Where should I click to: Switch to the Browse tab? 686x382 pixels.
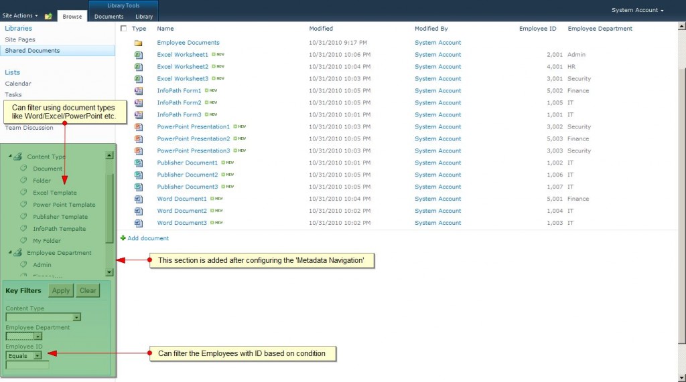coord(72,16)
